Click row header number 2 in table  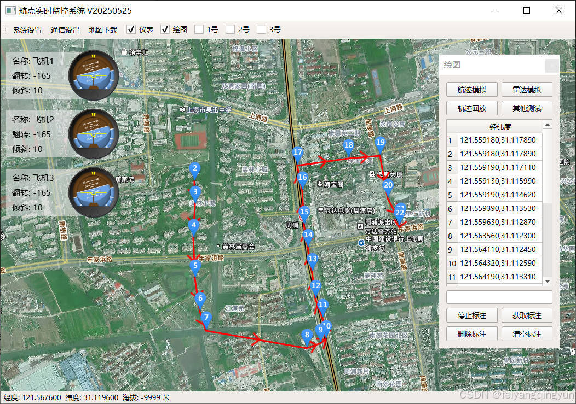tap(452, 154)
